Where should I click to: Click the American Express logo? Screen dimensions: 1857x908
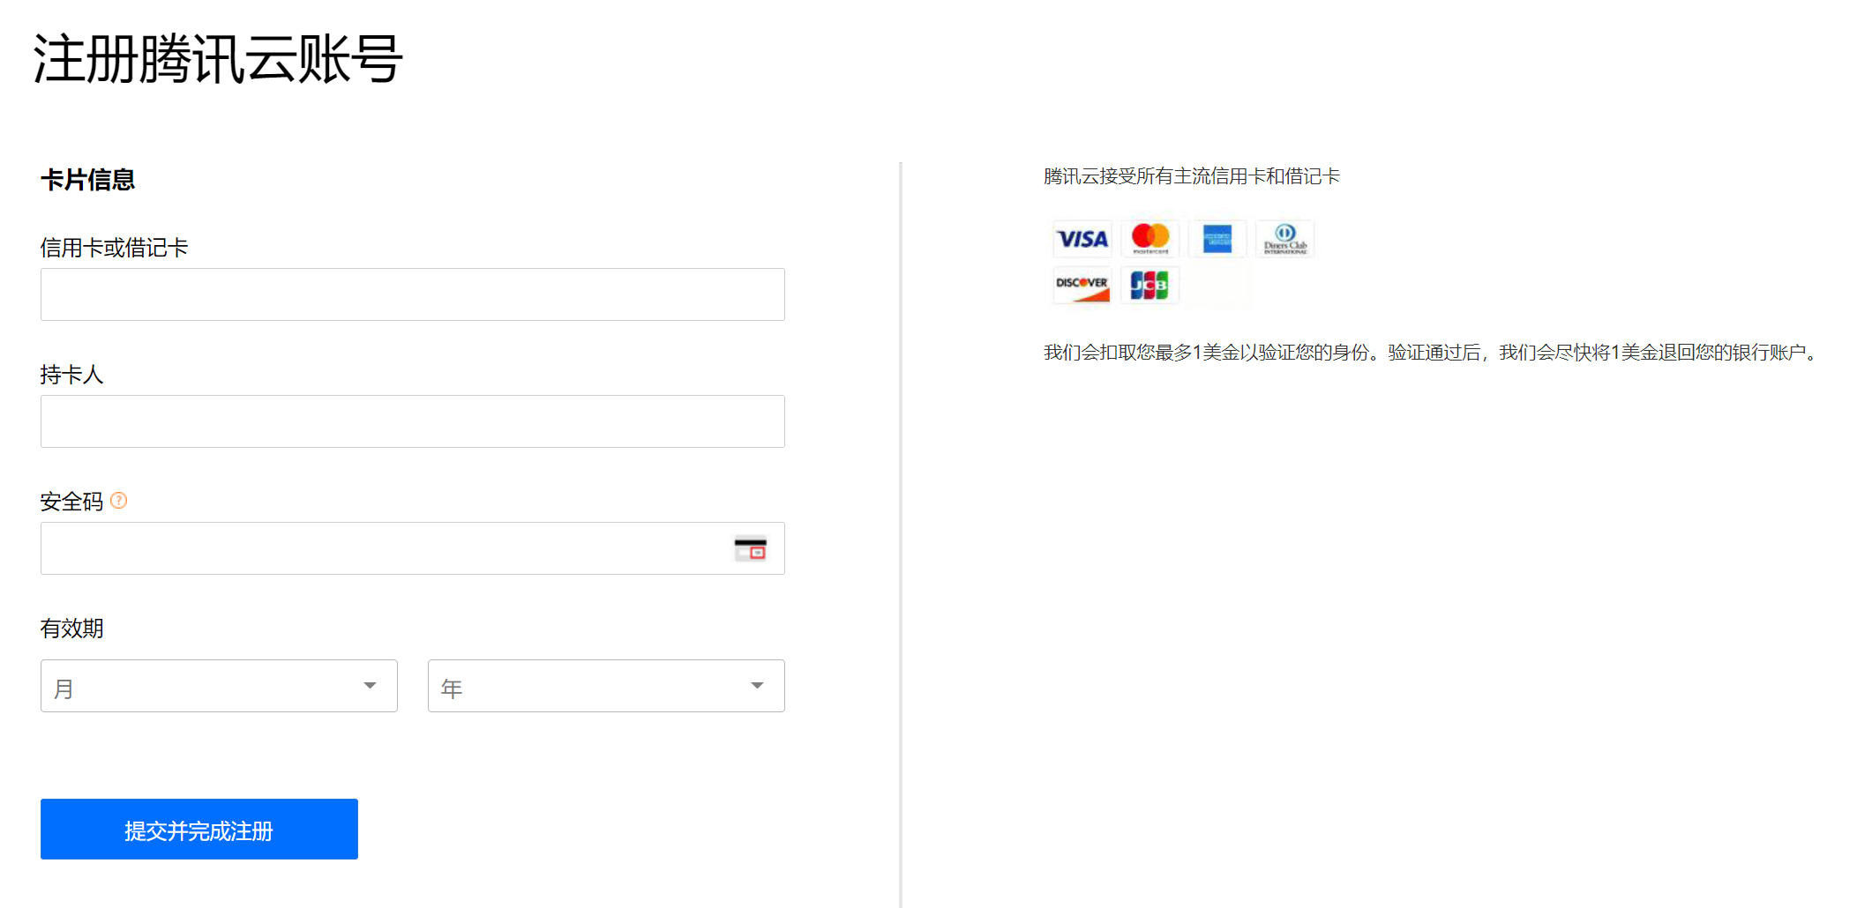pyautogui.click(x=1217, y=239)
